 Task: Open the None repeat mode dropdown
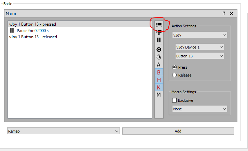199,109
